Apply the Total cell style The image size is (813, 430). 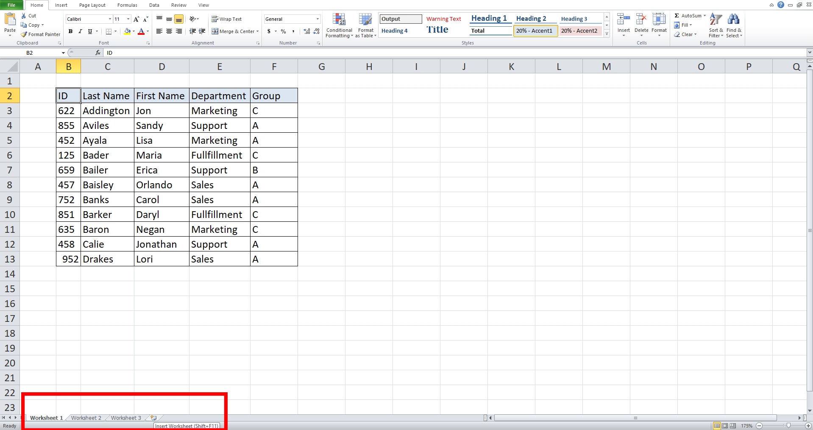491,31
